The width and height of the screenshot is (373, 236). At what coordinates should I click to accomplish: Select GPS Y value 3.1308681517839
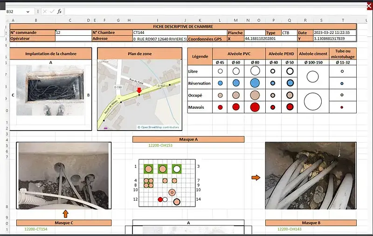334,39
